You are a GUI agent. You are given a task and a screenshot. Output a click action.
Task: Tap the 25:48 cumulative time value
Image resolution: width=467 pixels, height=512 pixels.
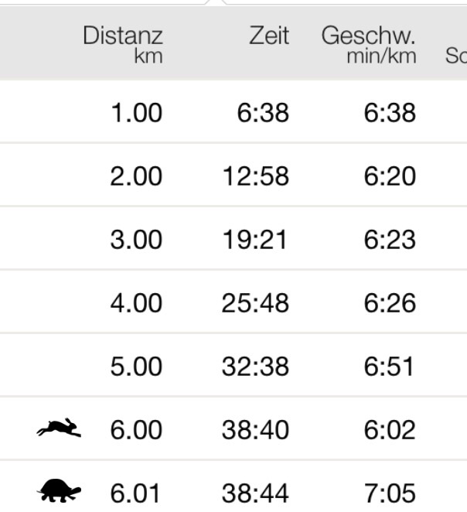(255, 302)
